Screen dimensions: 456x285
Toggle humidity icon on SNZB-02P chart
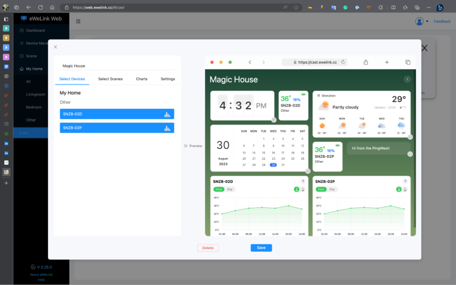pyautogui.click(x=405, y=190)
